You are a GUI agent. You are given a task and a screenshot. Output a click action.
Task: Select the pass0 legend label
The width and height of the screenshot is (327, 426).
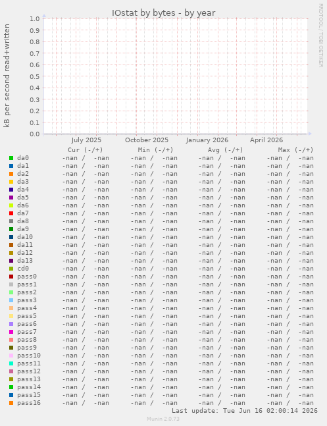[x=27, y=277]
